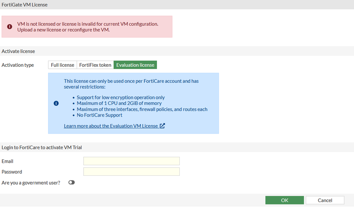Click the 'Activate license' section header
This screenshot has width=354, height=213.
[x=18, y=51]
